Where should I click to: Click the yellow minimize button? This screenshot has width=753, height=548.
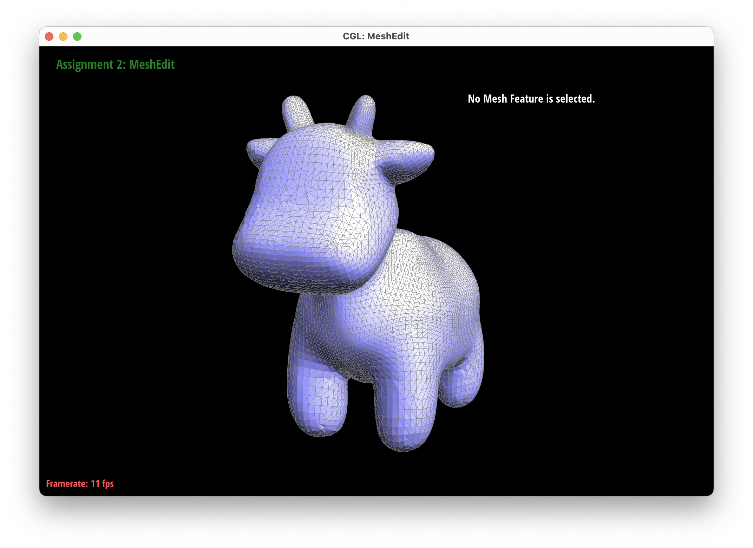tap(64, 36)
